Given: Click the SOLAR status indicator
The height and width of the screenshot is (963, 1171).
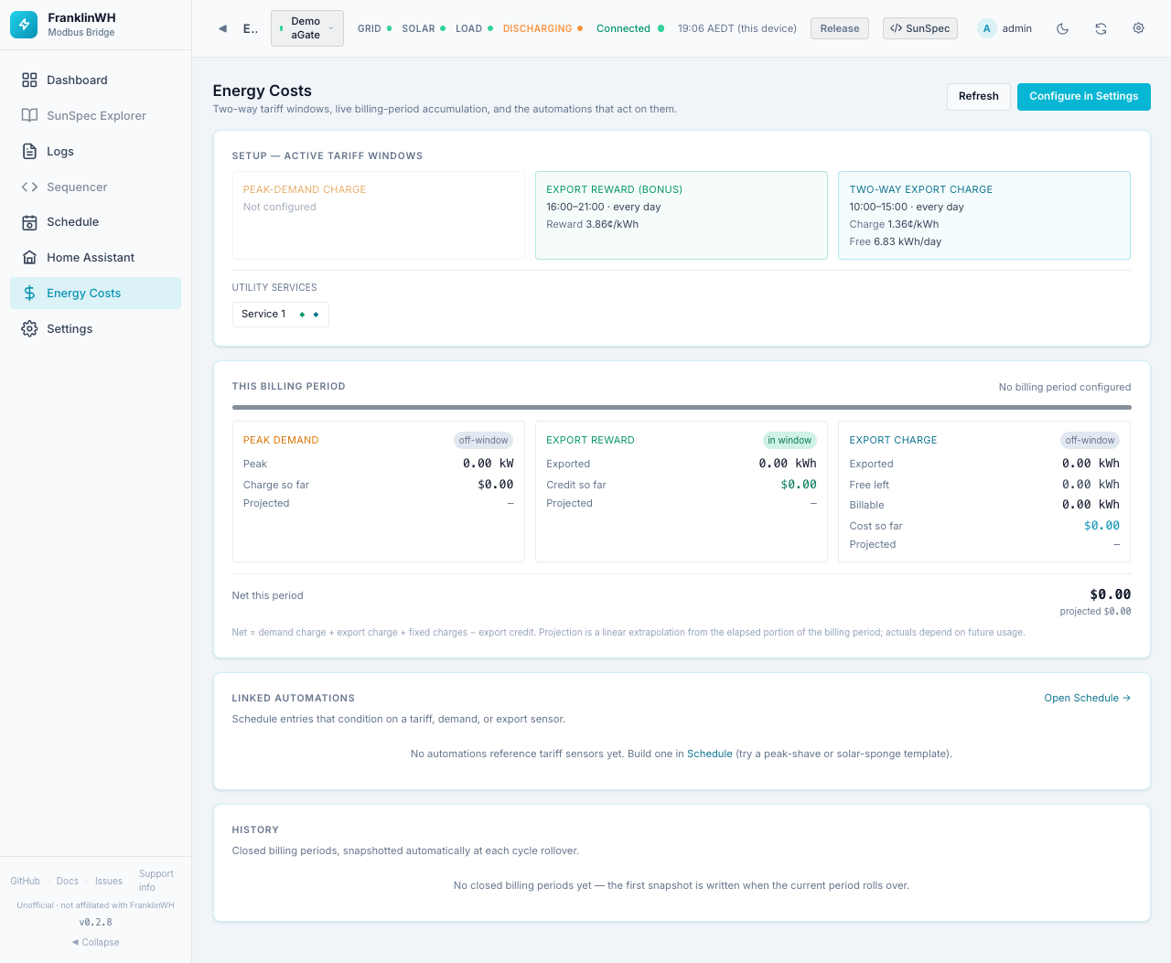Looking at the screenshot, I should 424,28.
